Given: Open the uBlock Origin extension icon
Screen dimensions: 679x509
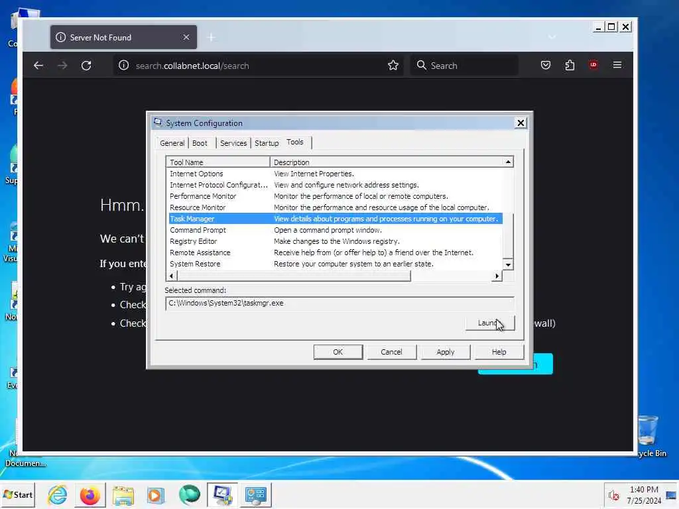Looking at the screenshot, I should [x=593, y=65].
